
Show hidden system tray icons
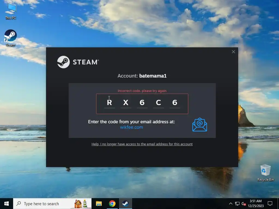[x=231, y=204]
